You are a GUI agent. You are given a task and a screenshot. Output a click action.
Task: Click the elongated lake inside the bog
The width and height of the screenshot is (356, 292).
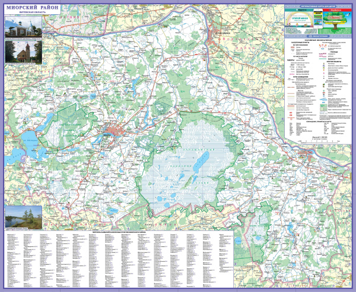tap(201, 159)
